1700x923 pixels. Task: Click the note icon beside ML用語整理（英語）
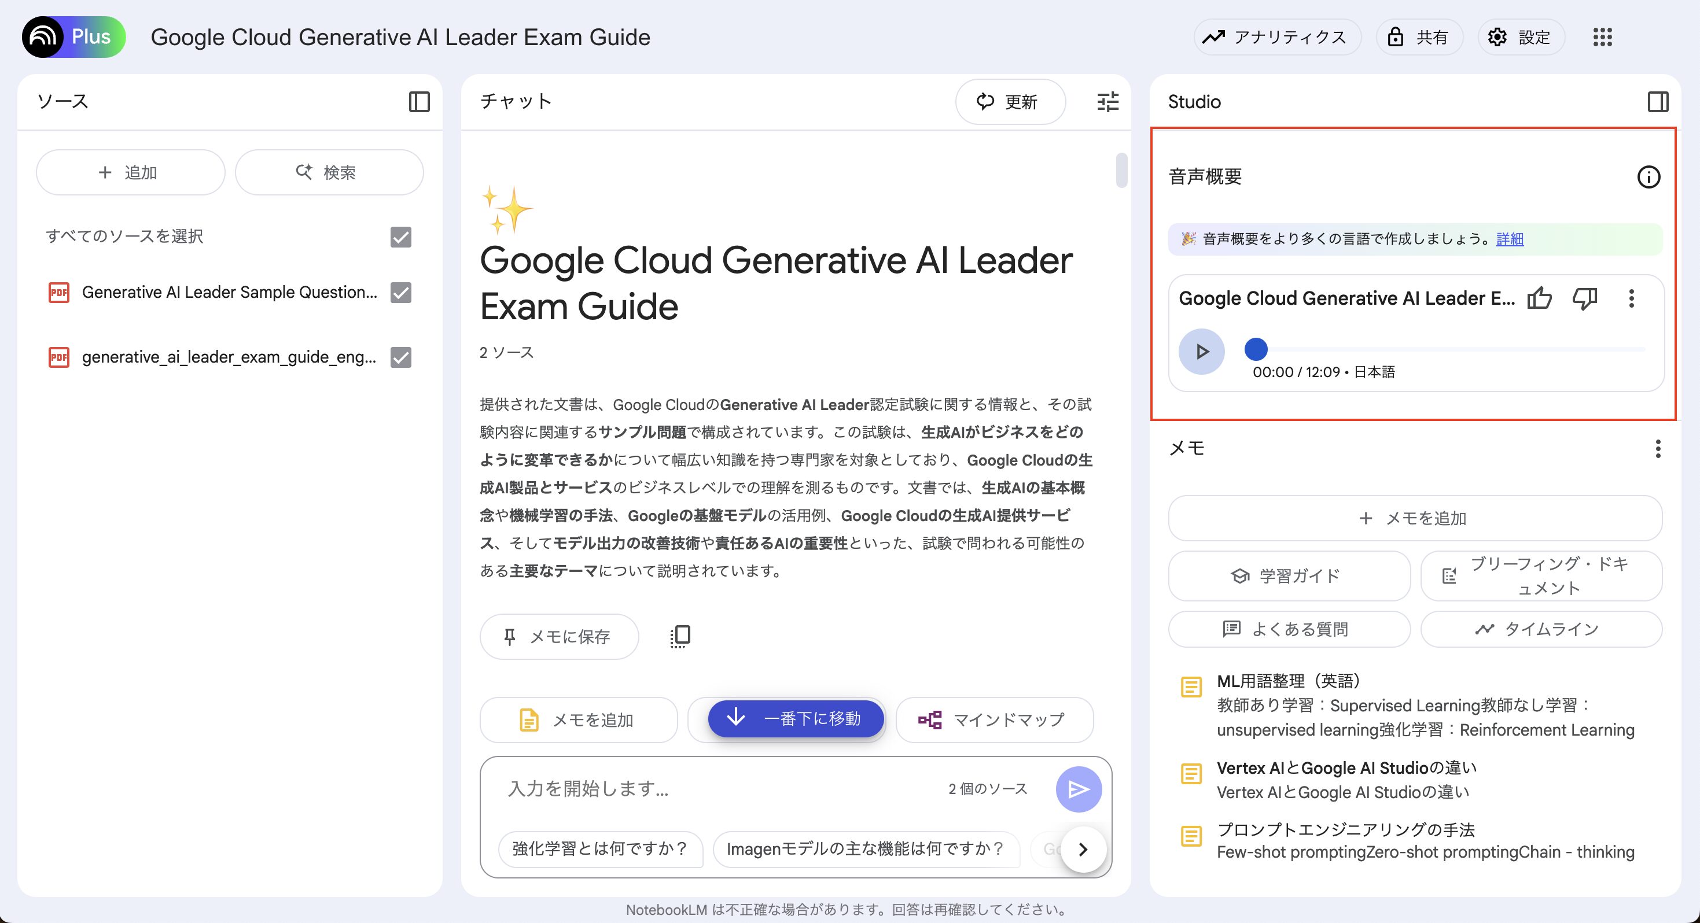point(1191,688)
